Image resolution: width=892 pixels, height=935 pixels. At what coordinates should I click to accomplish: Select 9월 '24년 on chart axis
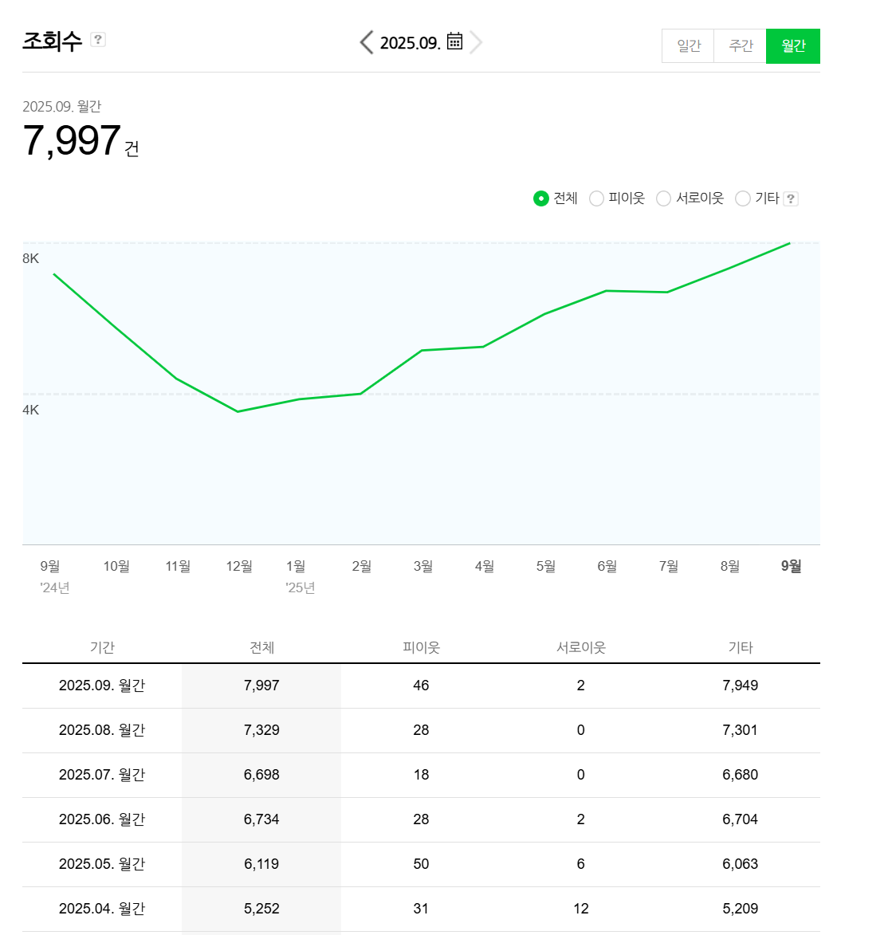click(x=50, y=566)
